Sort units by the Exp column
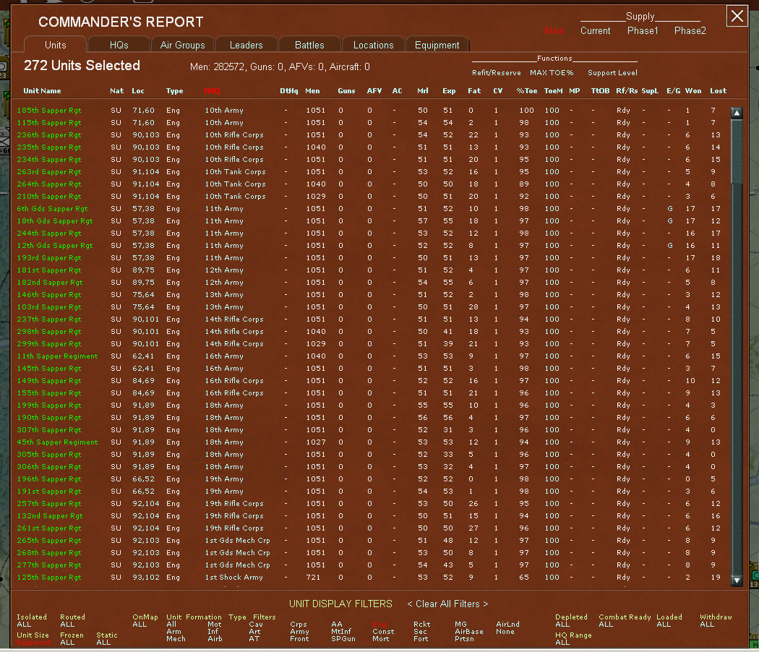The image size is (759, 652). coord(449,91)
